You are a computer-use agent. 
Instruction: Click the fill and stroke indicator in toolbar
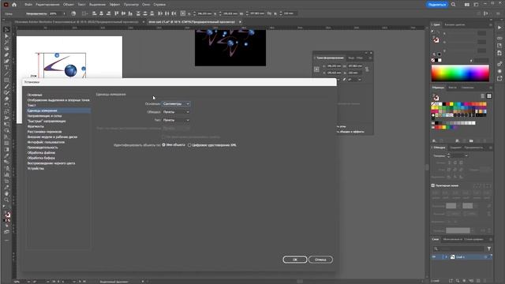pos(7,215)
